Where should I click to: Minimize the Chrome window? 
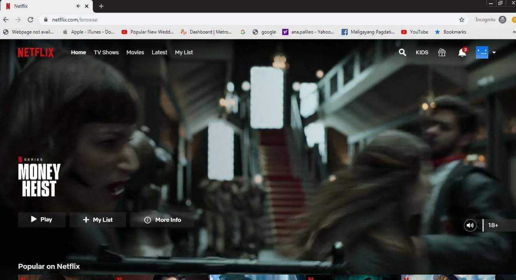[491, 3]
